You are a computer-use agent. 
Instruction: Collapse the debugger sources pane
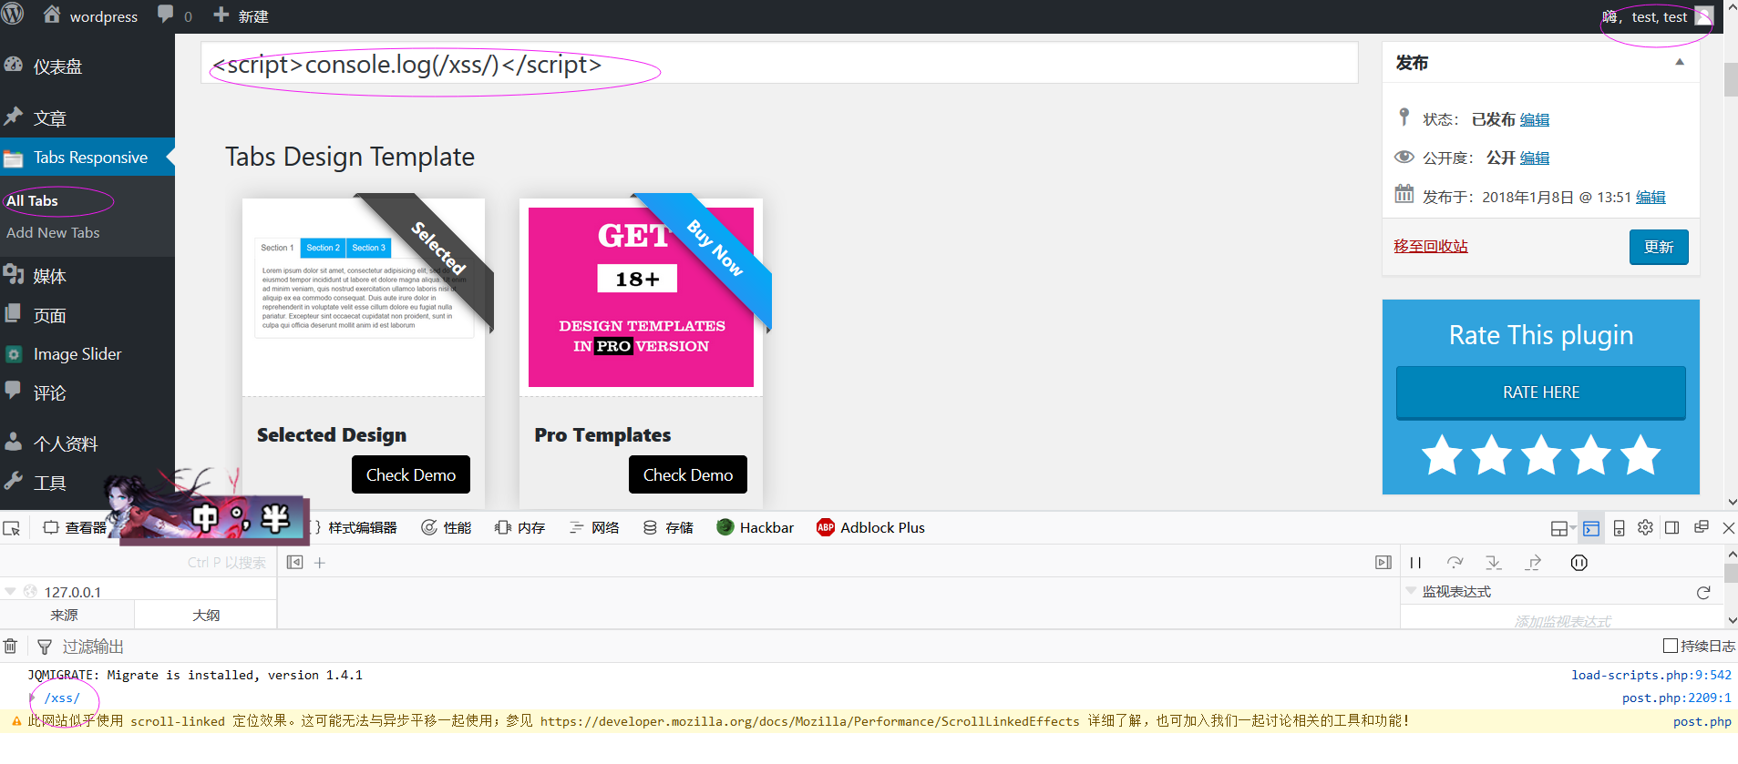294,562
